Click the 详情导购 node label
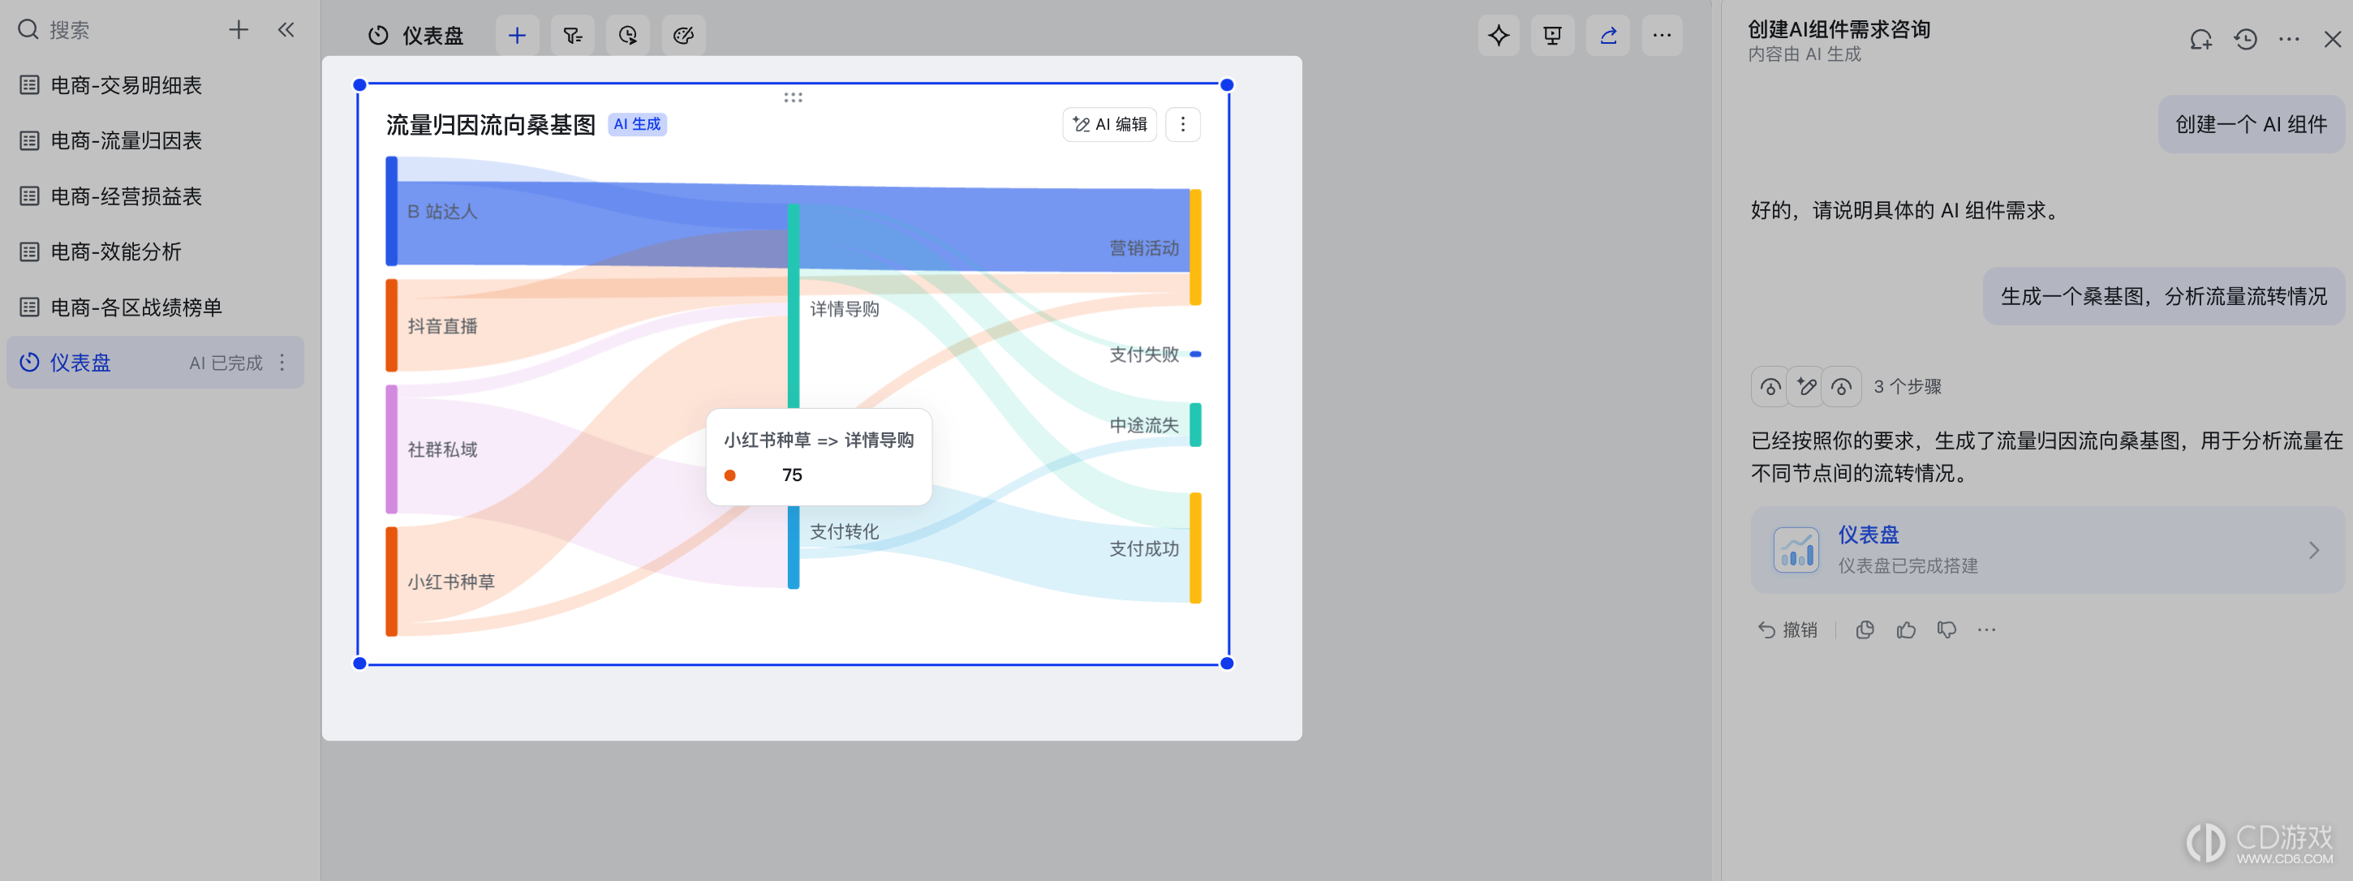The height and width of the screenshot is (881, 2353). [x=845, y=310]
